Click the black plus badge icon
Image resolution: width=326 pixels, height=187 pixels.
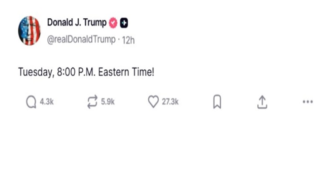tap(124, 23)
